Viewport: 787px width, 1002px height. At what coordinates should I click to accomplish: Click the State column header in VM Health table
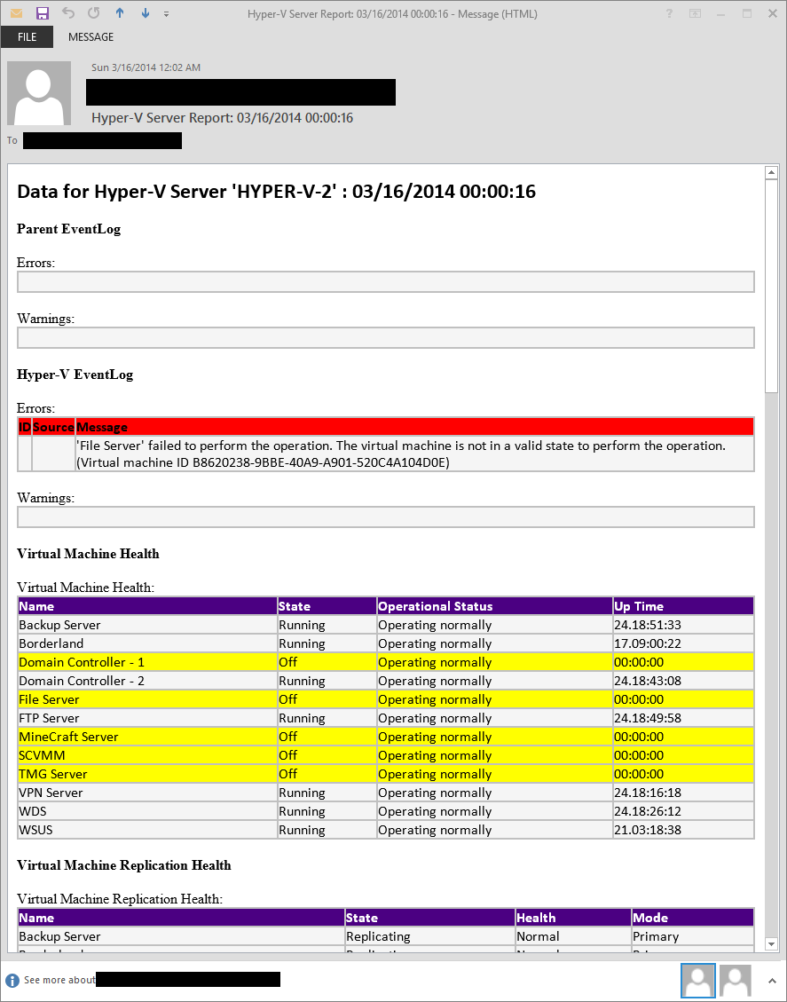[327, 606]
